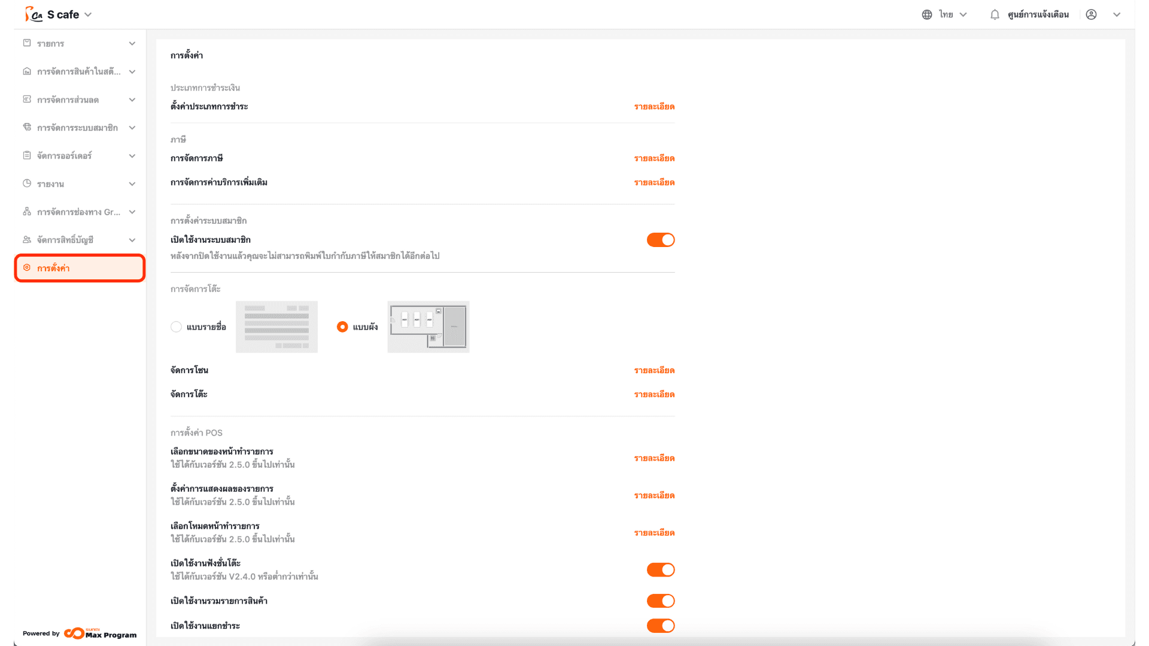Click รายละเอียด link for จัดการโซน

point(654,370)
